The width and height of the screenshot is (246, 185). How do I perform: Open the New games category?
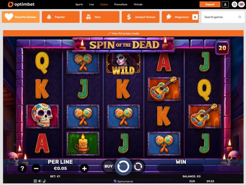click(x=100, y=17)
